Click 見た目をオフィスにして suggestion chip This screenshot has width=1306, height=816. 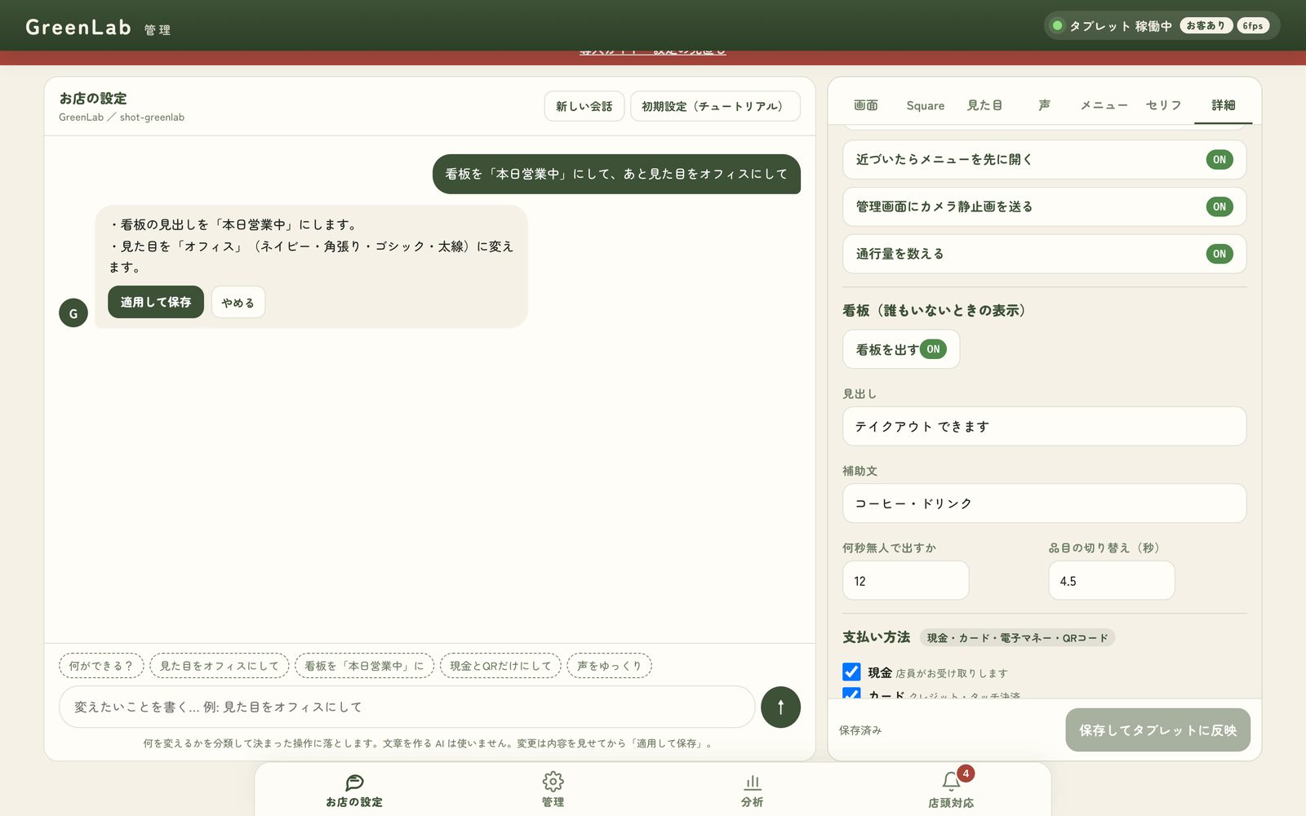click(x=219, y=666)
